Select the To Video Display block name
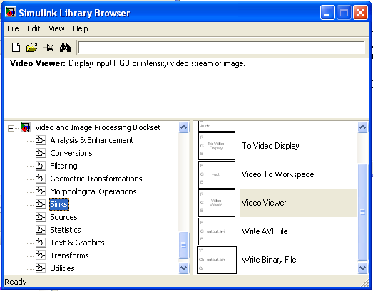Viewport: 373px width, 291px height. (x=270, y=146)
